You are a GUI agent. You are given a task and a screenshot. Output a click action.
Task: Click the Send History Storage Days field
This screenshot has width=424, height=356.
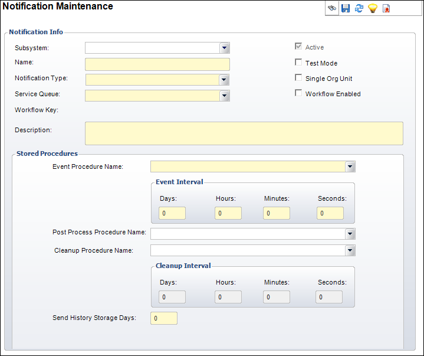point(164,318)
